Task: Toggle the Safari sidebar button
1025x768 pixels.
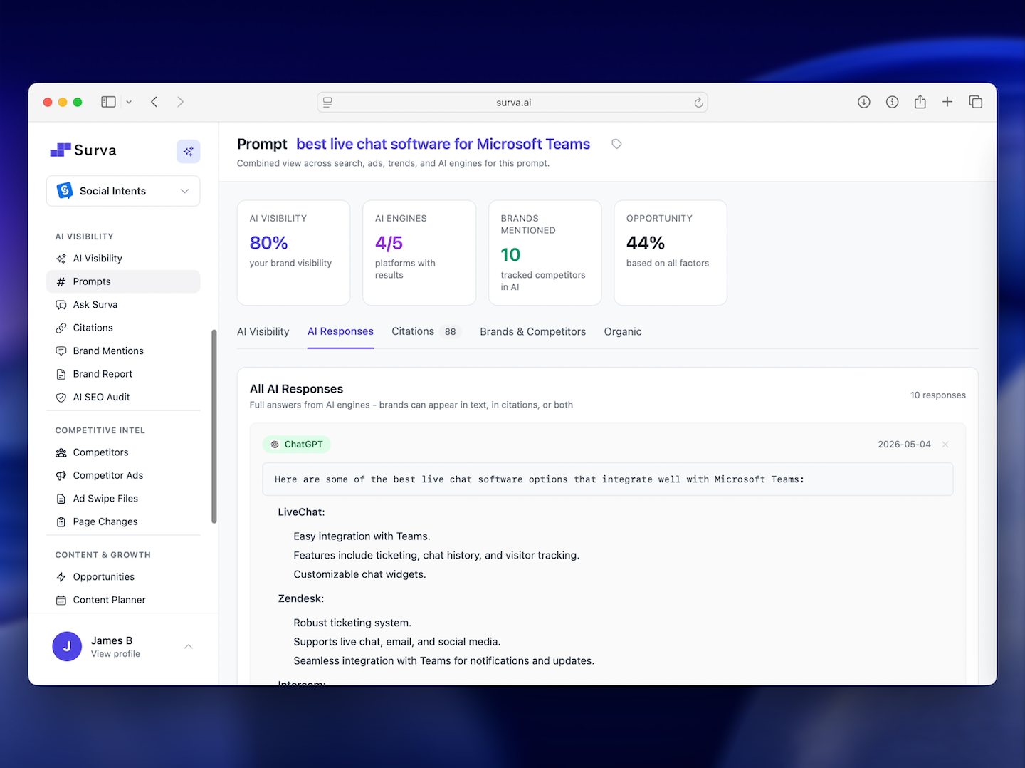Action: point(108,102)
